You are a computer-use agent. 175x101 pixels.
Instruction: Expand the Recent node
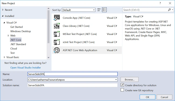point(3,10)
